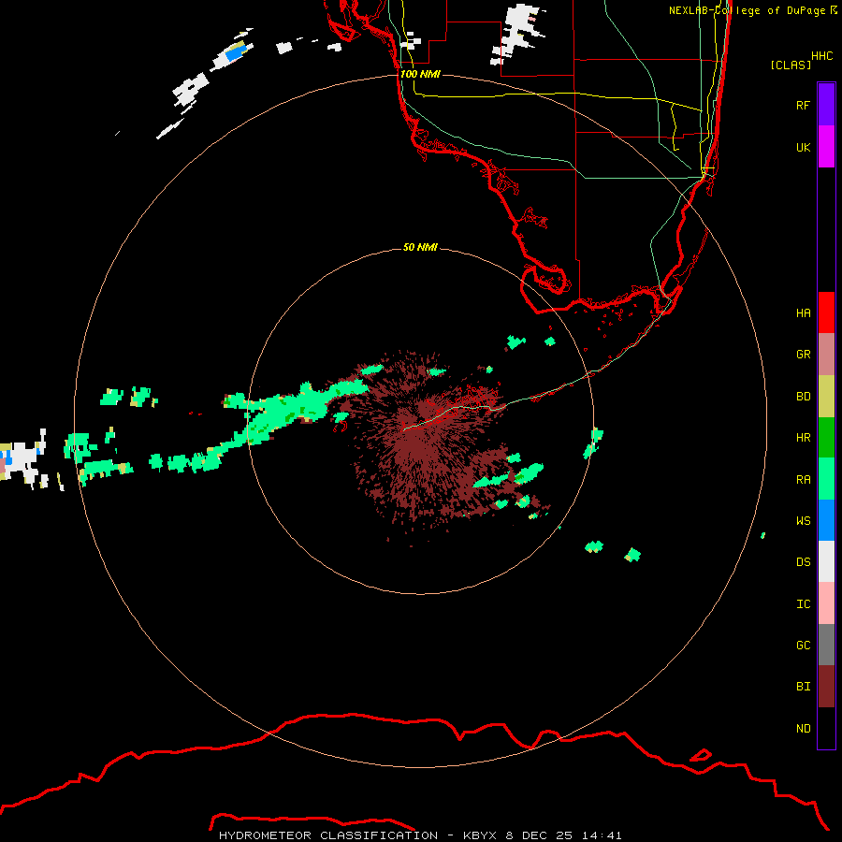Viewport: 842px width, 842px height.
Task: Click the [CLAS] units label
Action: [x=791, y=65]
